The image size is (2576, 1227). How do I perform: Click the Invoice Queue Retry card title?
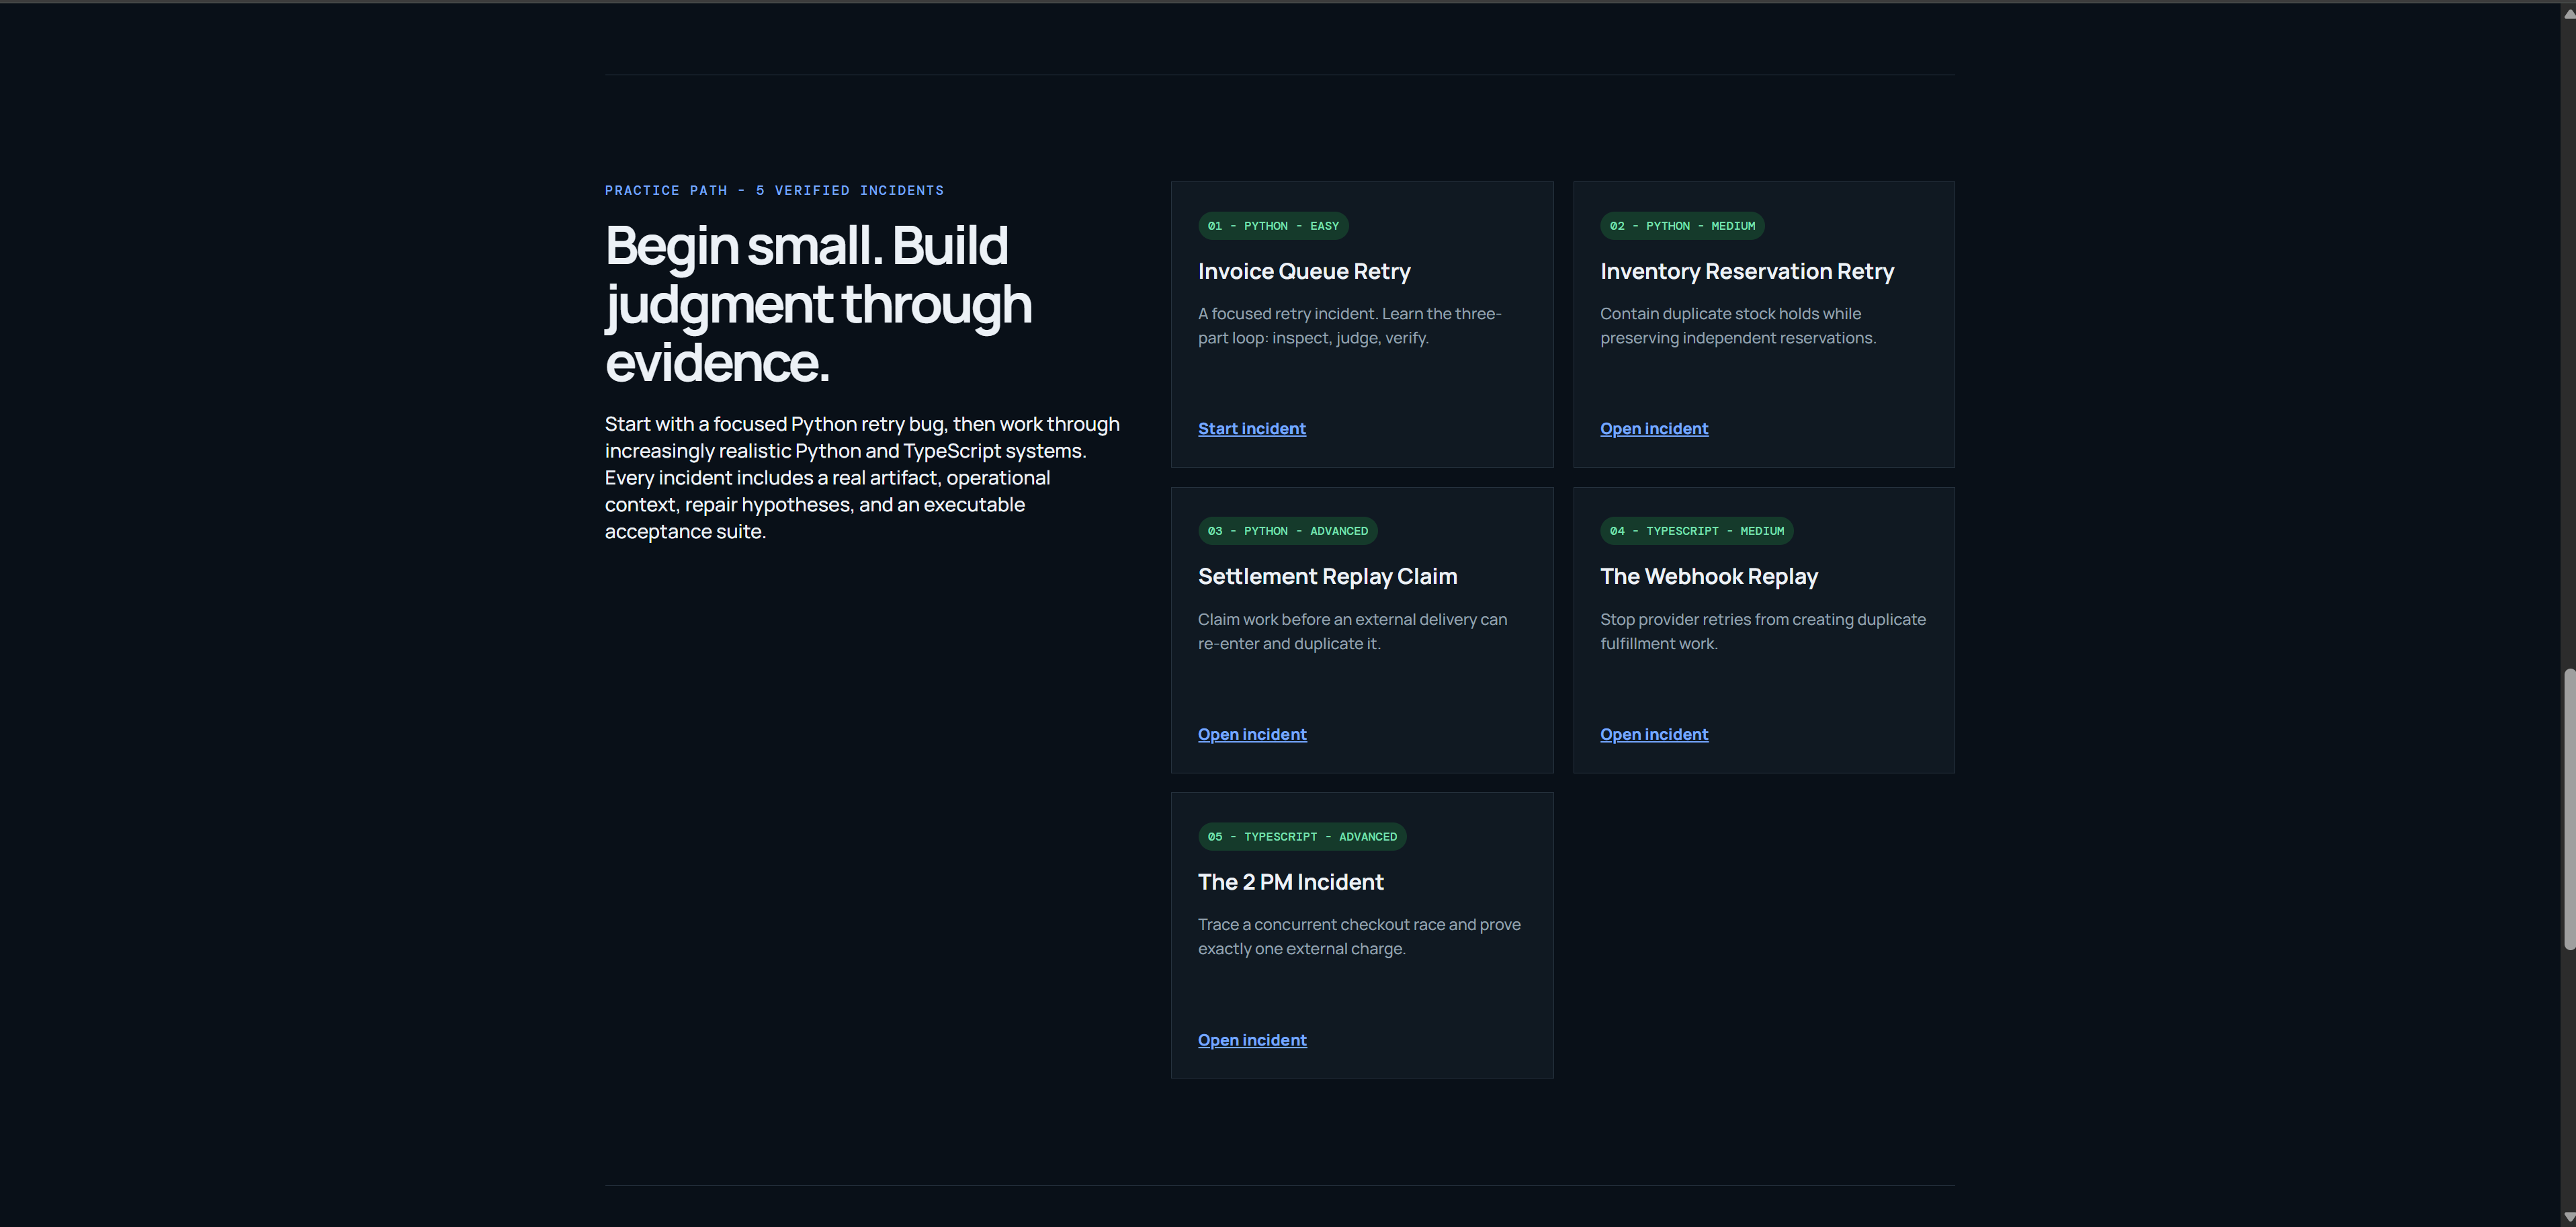[x=1304, y=272]
